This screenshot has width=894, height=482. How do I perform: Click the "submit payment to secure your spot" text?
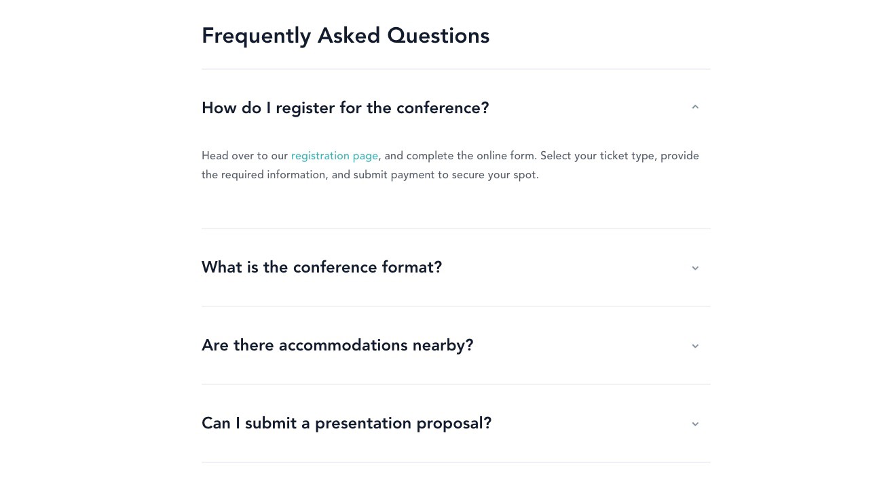click(446, 175)
